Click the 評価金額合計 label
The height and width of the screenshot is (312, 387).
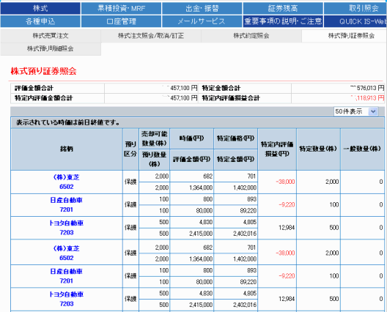tap(34, 89)
